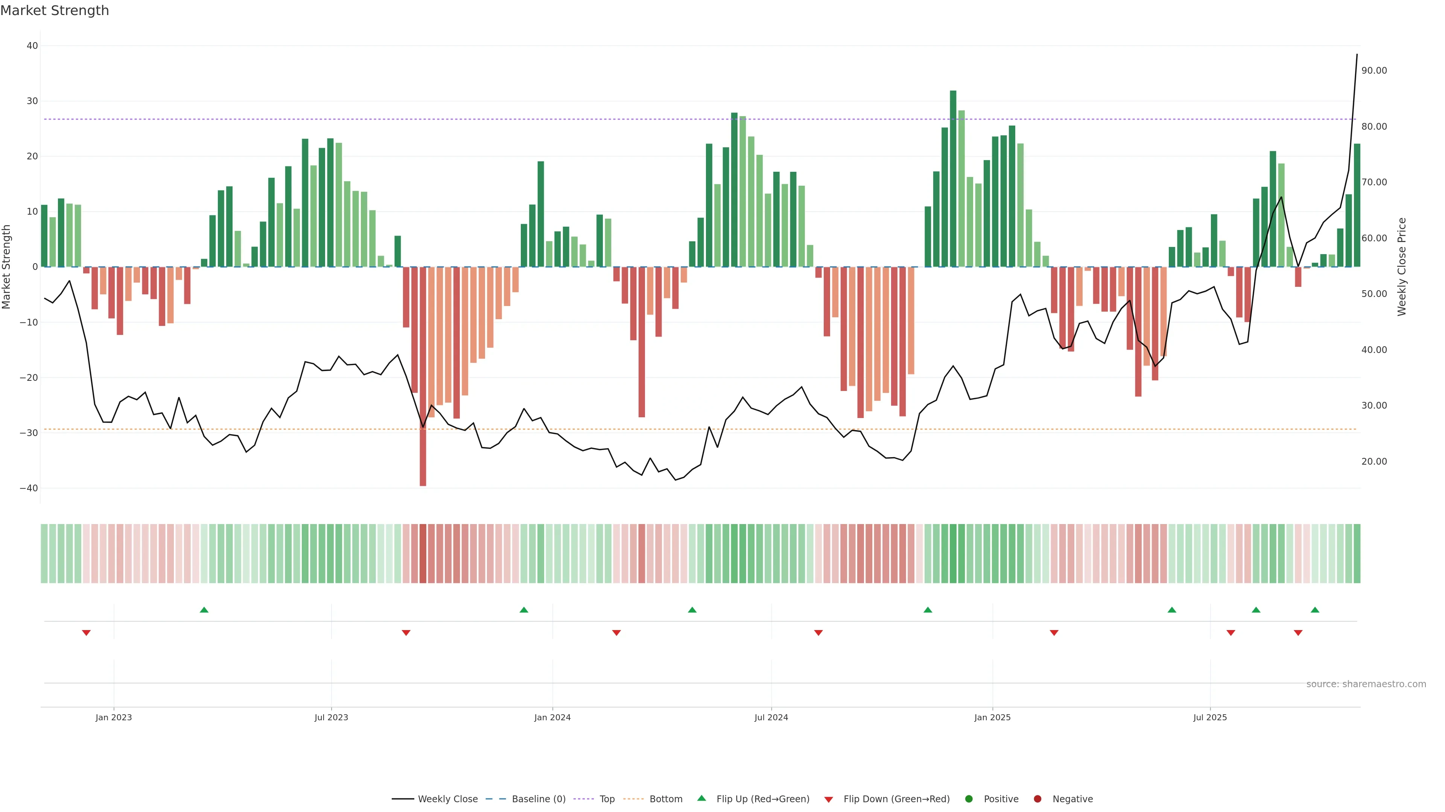Image resolution: width=1445 pixels, height=812 pixels.
Task: Click the Market Strength chart title
Action: point(55,11)
